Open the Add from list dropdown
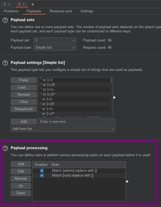 click(63, 129)
